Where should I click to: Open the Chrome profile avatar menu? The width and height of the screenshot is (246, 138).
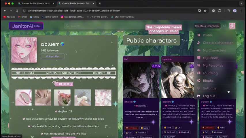235,11
